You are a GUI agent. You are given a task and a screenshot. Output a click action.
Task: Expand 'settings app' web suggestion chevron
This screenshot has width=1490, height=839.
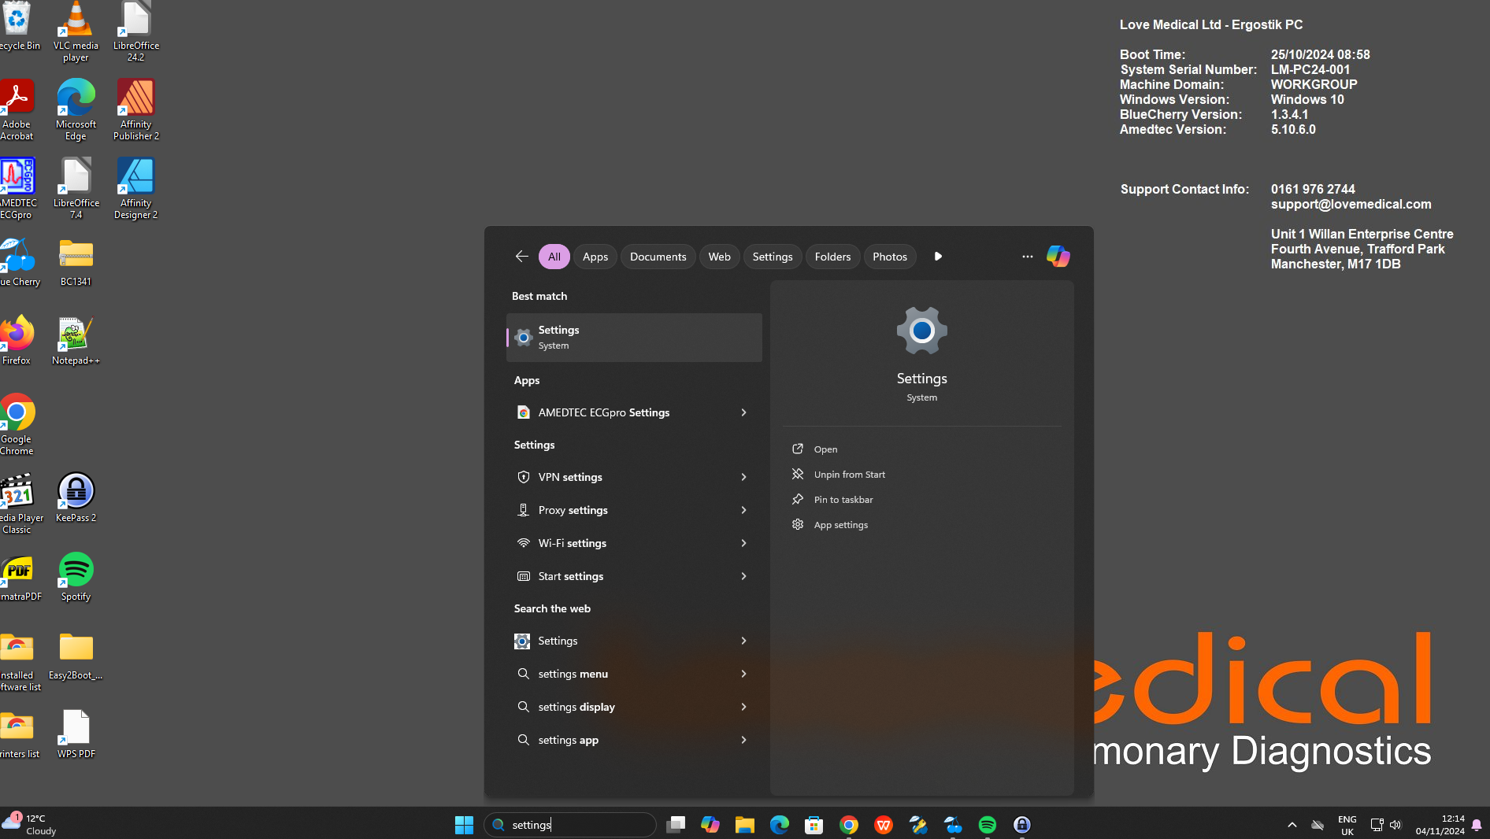(743, 740)
